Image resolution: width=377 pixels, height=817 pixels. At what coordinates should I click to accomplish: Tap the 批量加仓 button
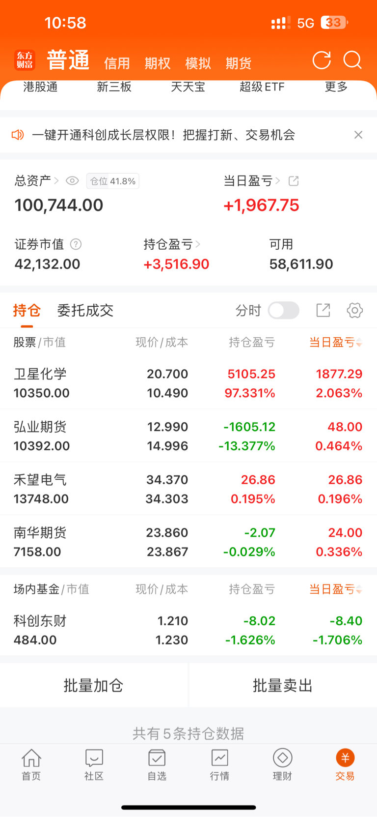[93, 685]
